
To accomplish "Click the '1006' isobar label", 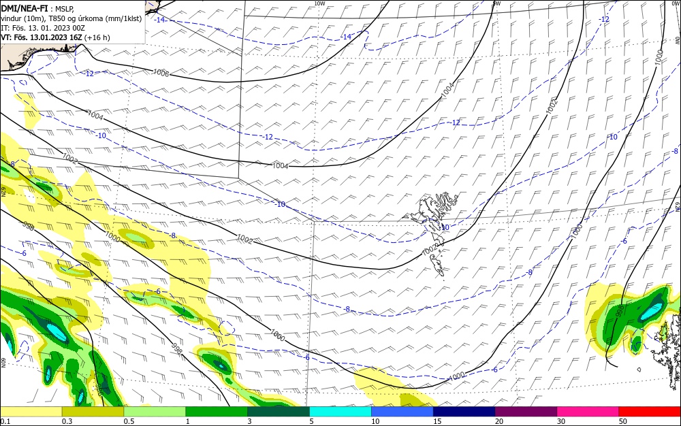I will point(161,73).
